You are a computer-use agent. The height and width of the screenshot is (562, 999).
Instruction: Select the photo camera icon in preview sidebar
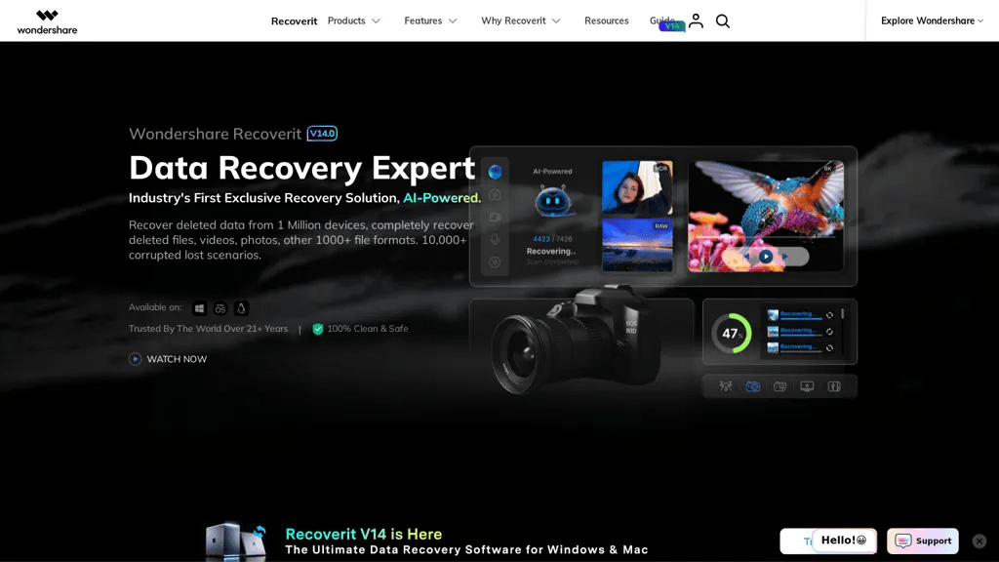[495, 194]
